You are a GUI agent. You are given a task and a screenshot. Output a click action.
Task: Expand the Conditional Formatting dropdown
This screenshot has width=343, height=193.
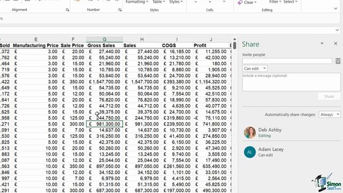(x=147, y=2)
